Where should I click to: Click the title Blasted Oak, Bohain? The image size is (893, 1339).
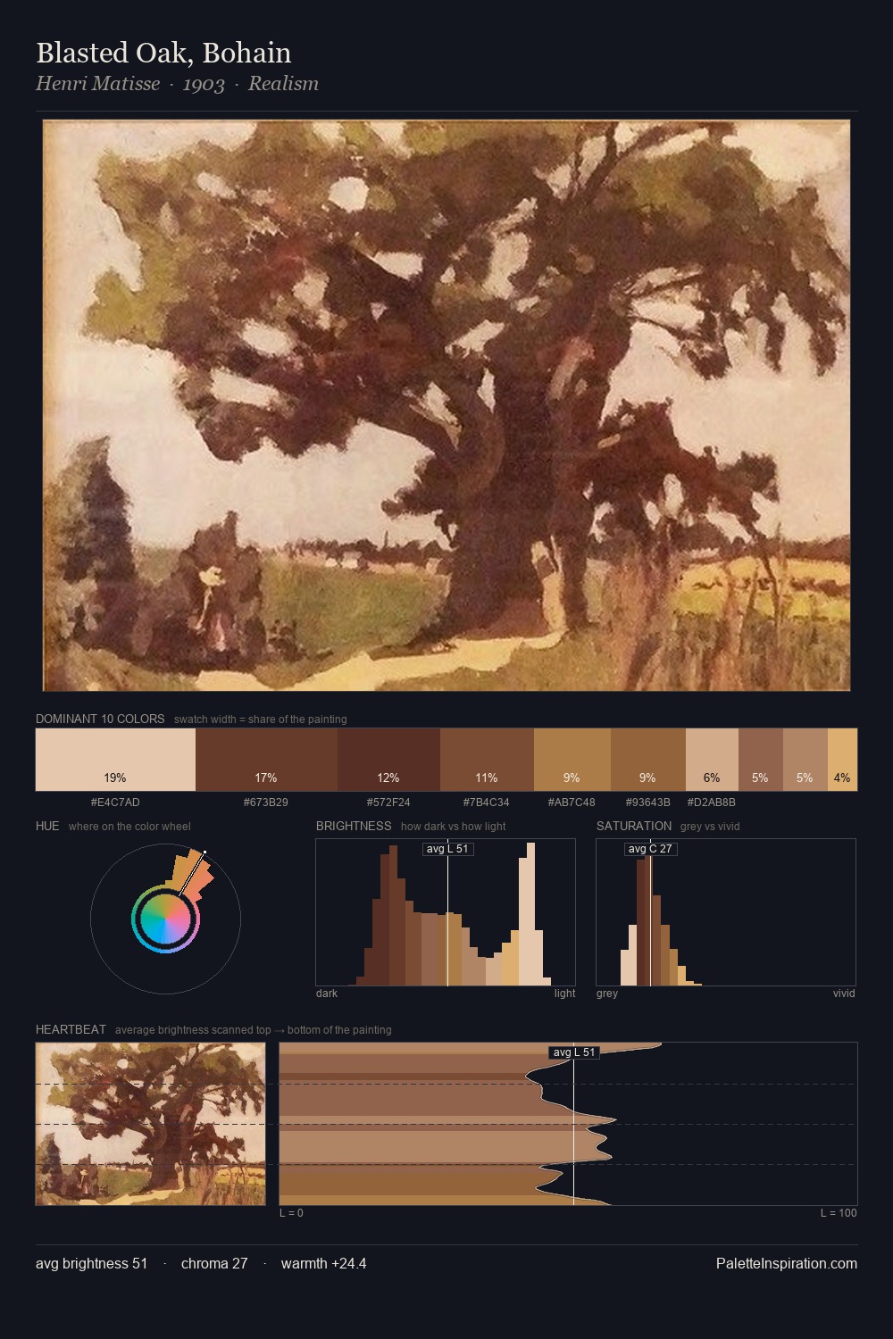click(163, 53)
